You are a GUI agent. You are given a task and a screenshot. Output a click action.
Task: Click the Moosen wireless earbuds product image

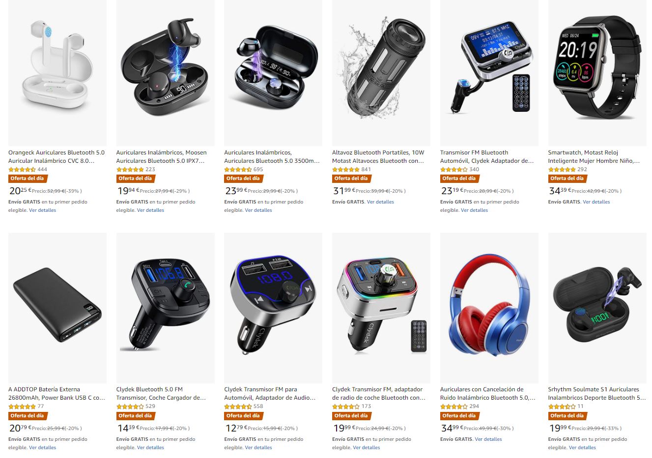coord(165,72)
